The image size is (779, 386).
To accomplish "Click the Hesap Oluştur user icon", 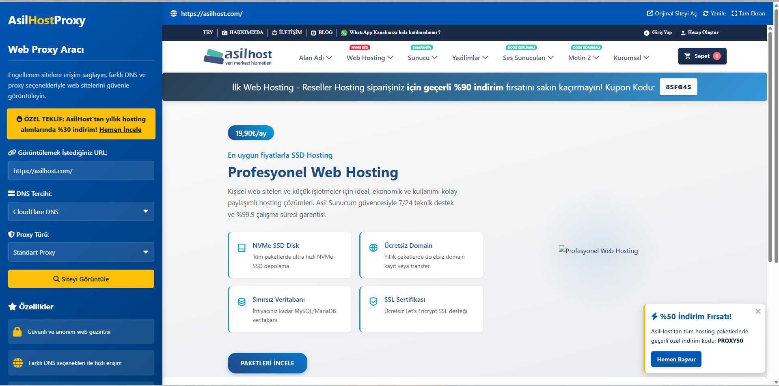I will [x=683, y=33].
